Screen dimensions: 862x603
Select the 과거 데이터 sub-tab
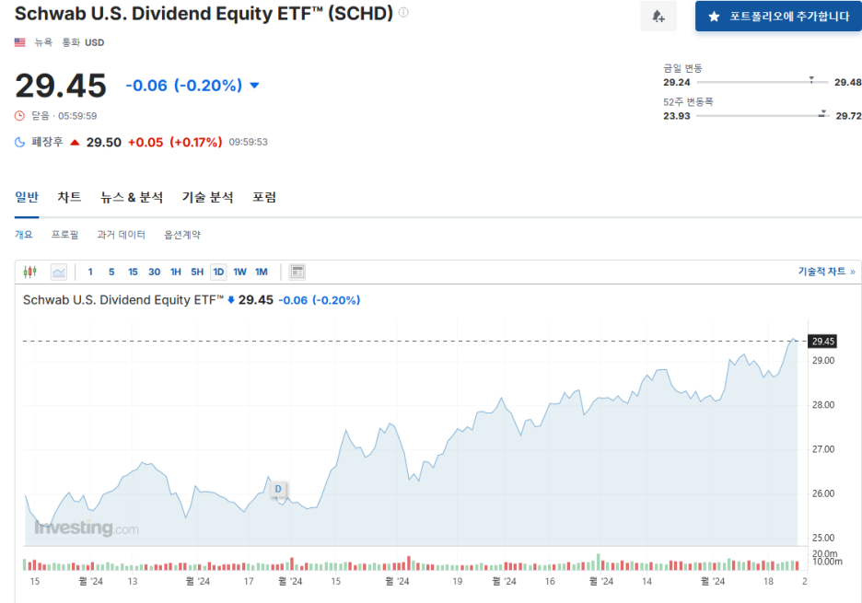click(121, 235)
